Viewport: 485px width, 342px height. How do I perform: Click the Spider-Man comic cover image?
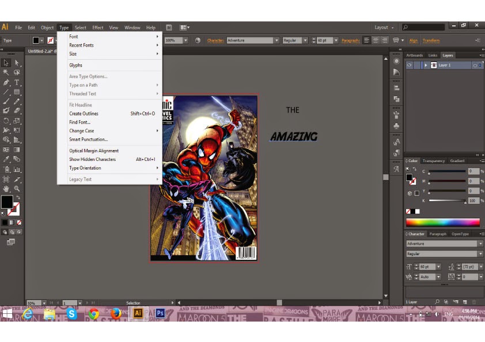pos(204,178)
